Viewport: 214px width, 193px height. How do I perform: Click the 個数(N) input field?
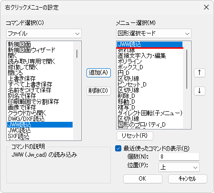click(x=179, y=157)
